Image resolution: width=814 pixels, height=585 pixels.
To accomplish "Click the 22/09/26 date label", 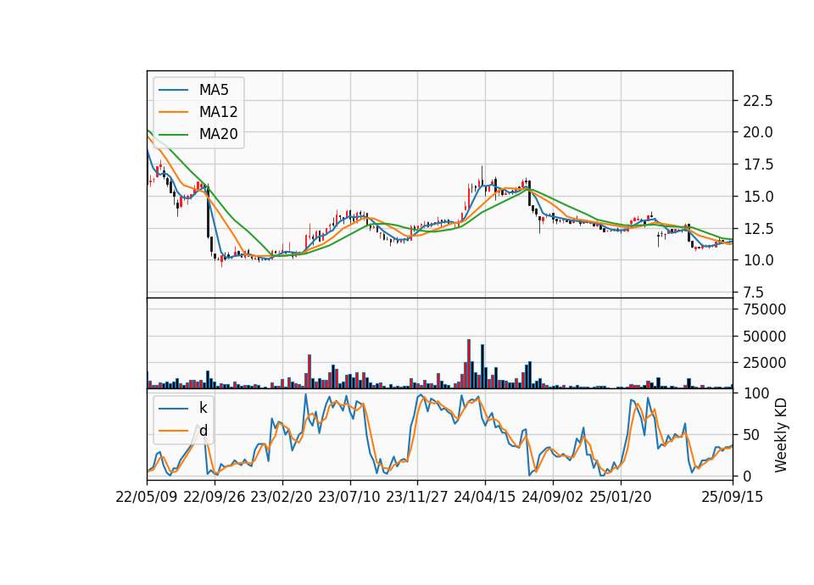I will pos(215,497).
